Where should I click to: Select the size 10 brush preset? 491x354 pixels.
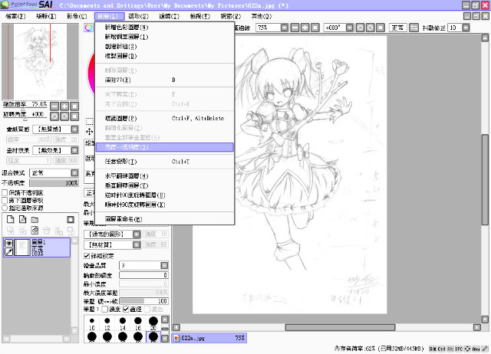point(92,323)
